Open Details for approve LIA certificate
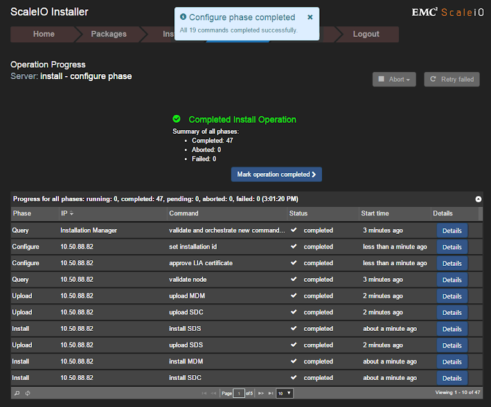The image size is (491, 407). tap(452, 263)
